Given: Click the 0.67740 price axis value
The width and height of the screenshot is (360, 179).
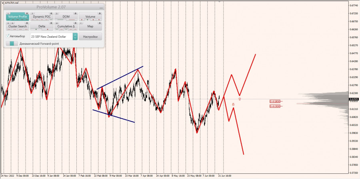Looking at the screenshot, I should (354, 6).
